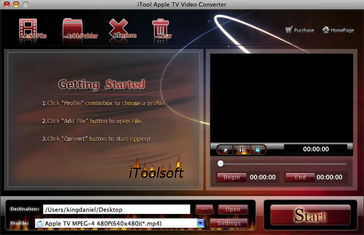Click the Remove red X icon

click(118, 28)
